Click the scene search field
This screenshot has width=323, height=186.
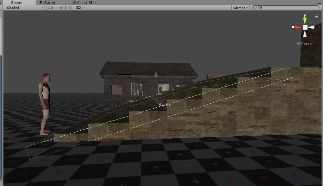pos(285,8)
